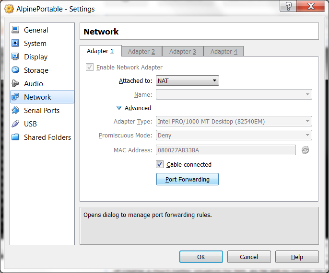The image size is (329, 273).
Task: Click the Help button
Action: pyautogui.click(x=297, y=257)
